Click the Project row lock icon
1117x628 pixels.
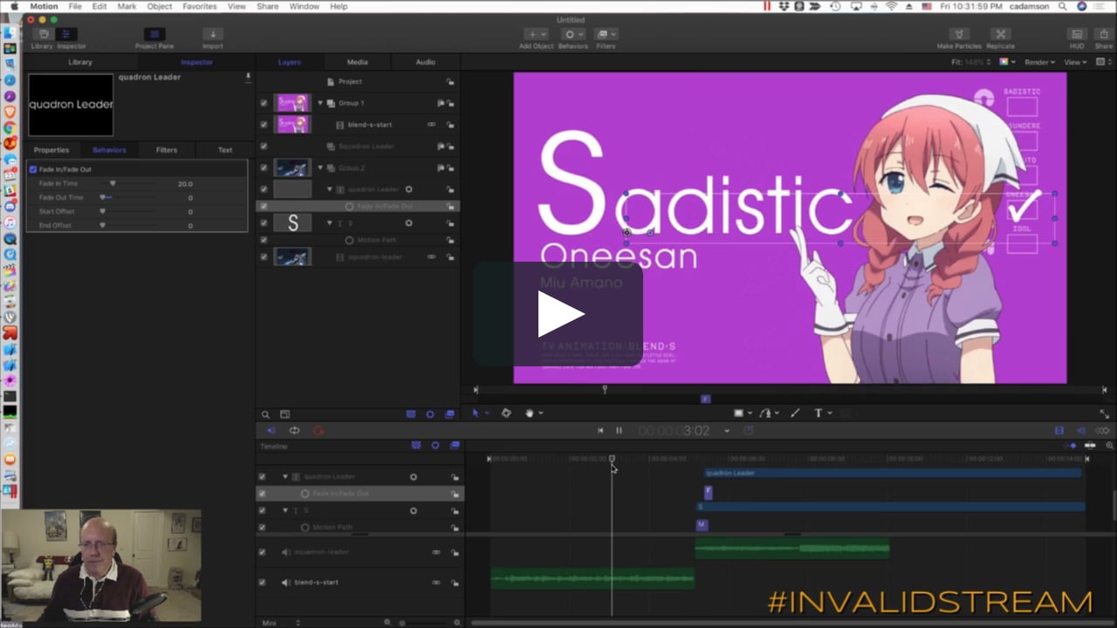[x=450, y=82]
